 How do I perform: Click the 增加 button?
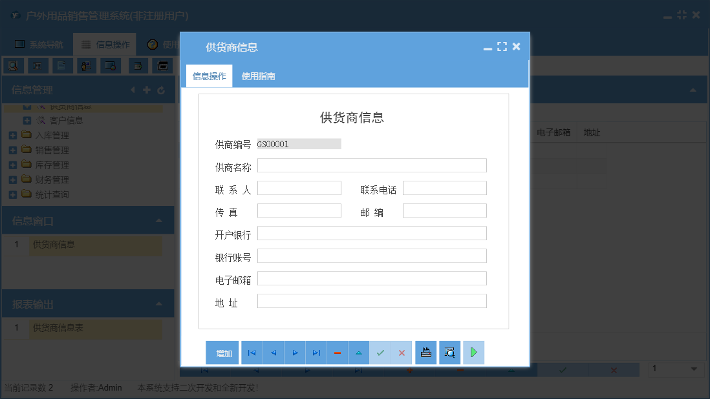(222, 353)
